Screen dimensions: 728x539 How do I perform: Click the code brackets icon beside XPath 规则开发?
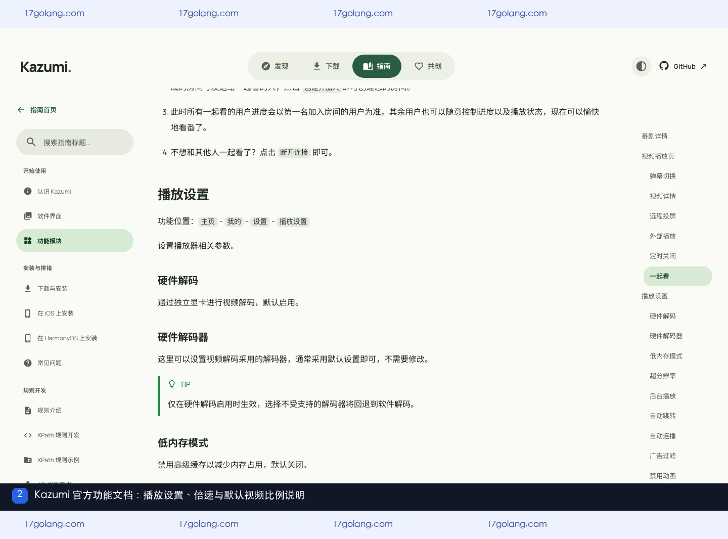[28, 435]
